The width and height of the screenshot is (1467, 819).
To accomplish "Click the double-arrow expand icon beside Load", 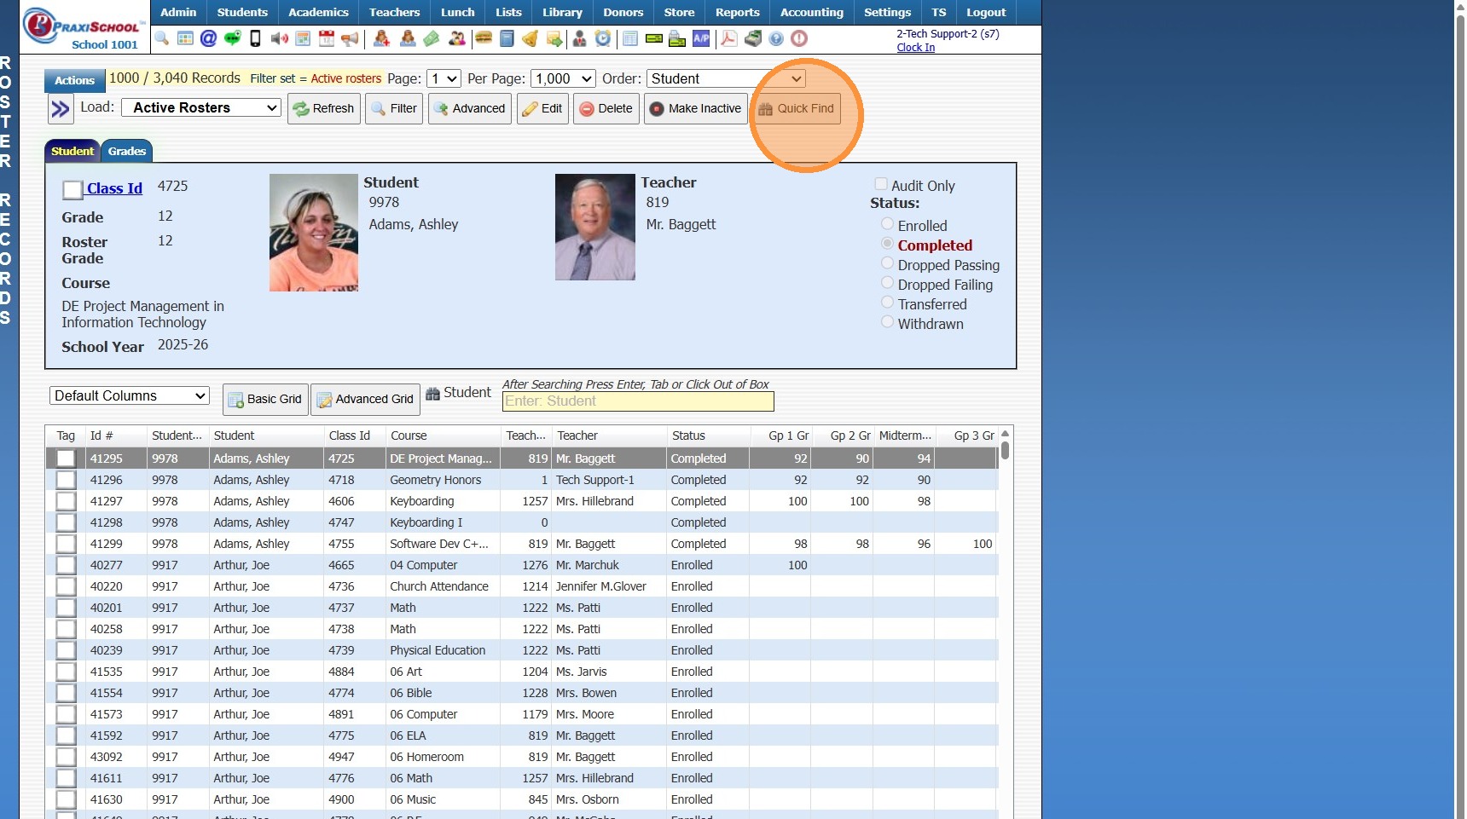I will click(x=61, y=109).
